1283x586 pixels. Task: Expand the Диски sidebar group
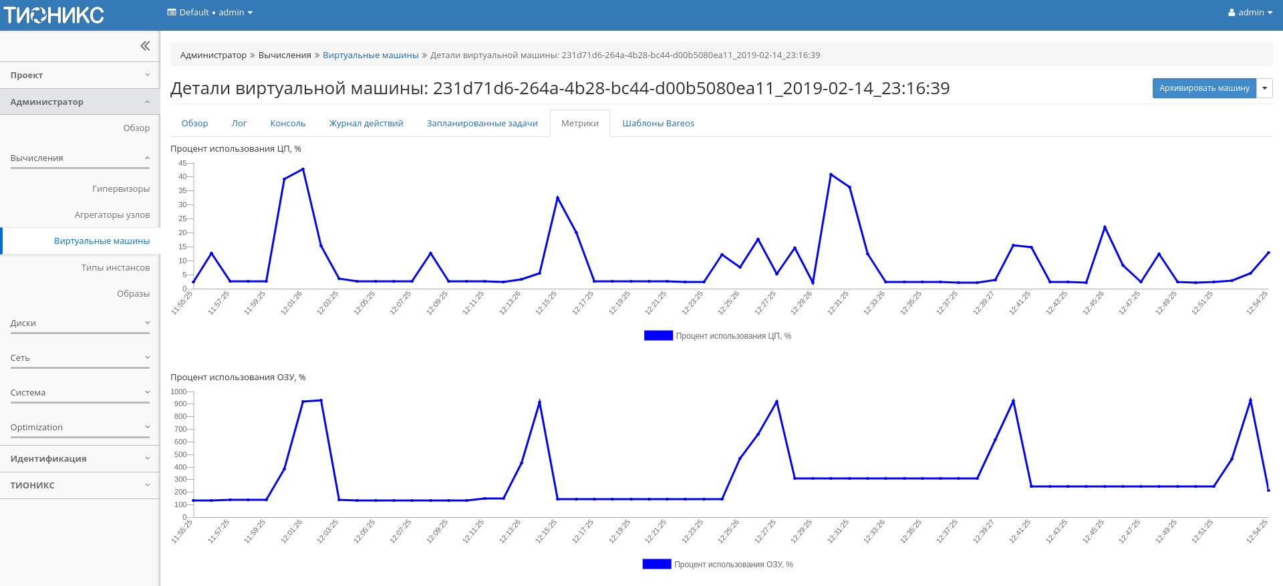click(x=80, y=323)
